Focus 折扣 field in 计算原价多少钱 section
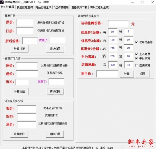 (27, 117)
